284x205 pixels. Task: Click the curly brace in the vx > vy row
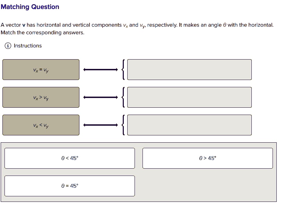coord(123,97)
